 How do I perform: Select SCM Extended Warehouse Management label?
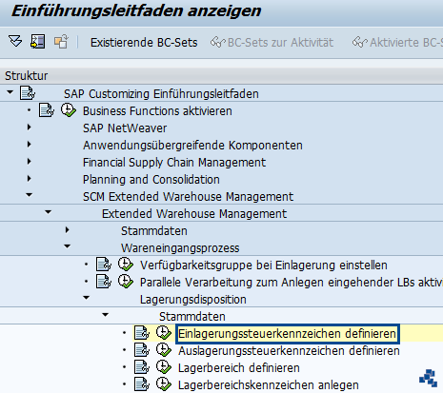point(188,197)
